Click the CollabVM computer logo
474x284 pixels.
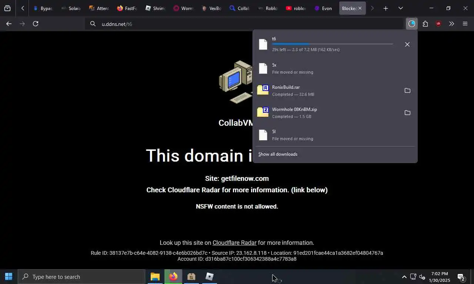[x=236, y=82]
